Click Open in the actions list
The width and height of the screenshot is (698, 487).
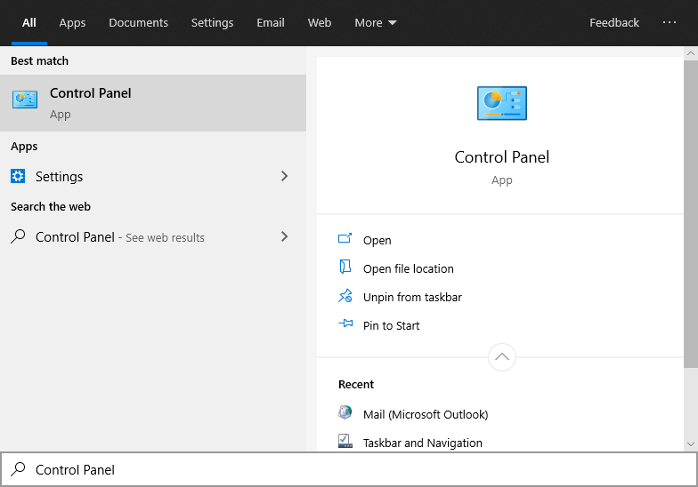(377, 240)
